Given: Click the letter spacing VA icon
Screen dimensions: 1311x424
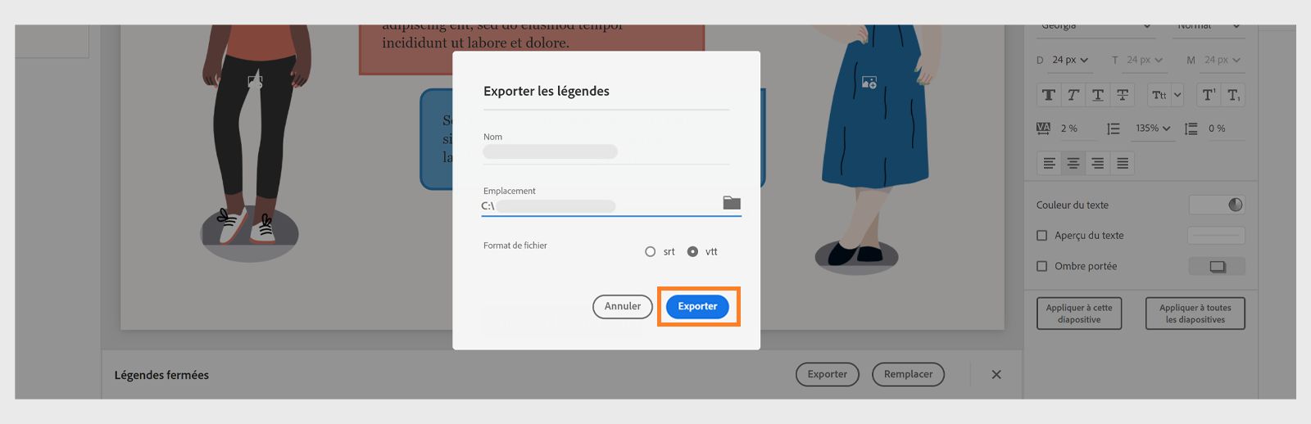Looking at the screenshot, I should [1043, 129].
